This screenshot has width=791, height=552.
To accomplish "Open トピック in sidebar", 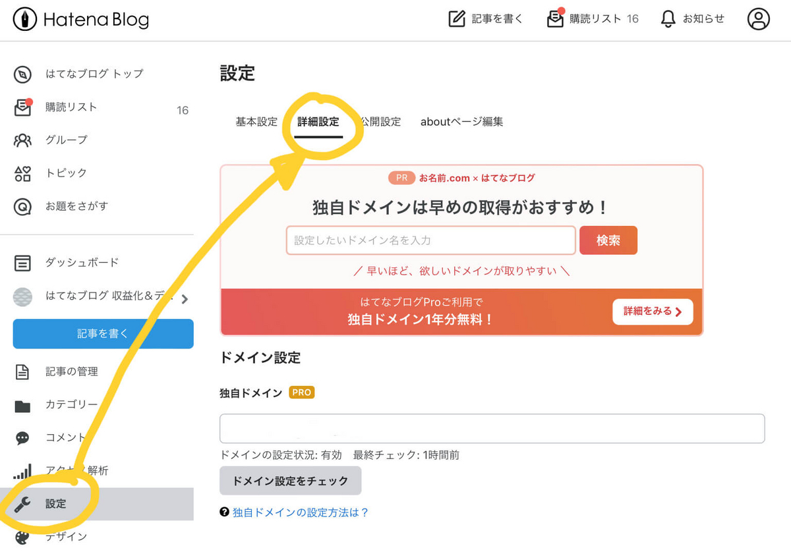I will point(66,173).
